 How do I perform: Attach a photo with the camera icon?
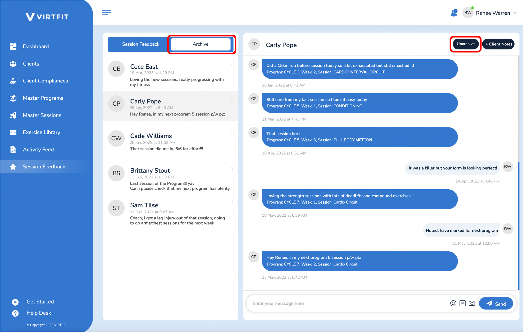point(472,303)
